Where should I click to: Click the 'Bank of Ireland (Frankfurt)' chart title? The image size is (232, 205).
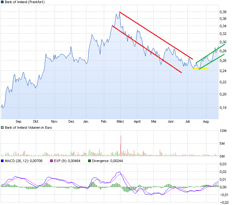tap(25, 2)
